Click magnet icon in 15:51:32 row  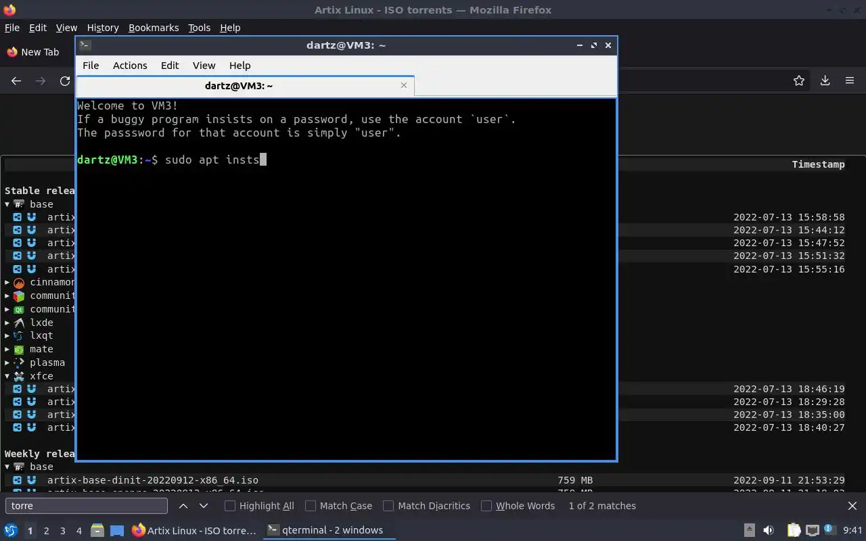(x=31, y=256)
